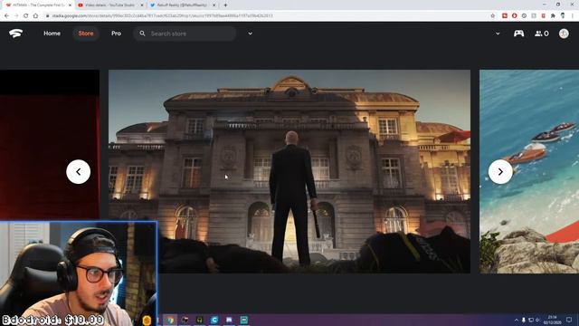The image size is (579, 326).
Task: Click the taskbar clock
Action: click(x=552, y=320)
